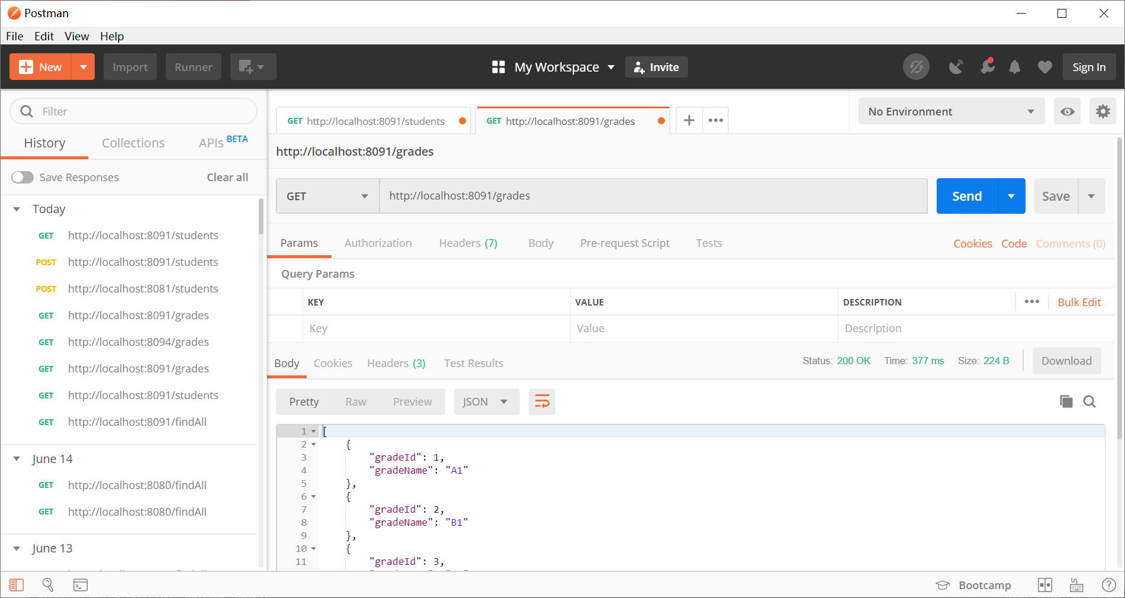Click the Bulk Edit link
This screenshot has height=598, width=1125.
point(1079,303)
